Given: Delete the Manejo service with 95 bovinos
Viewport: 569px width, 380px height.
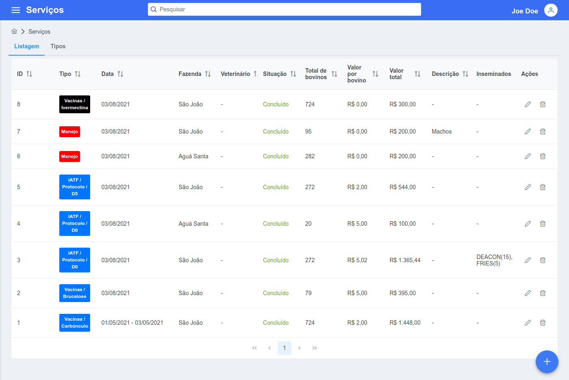Looking at the screenshot, I should click(543, 132).
